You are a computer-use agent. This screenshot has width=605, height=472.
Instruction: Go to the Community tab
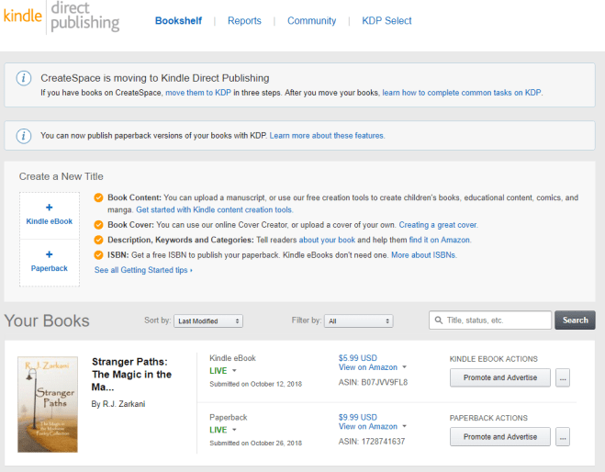pos(311,20)
